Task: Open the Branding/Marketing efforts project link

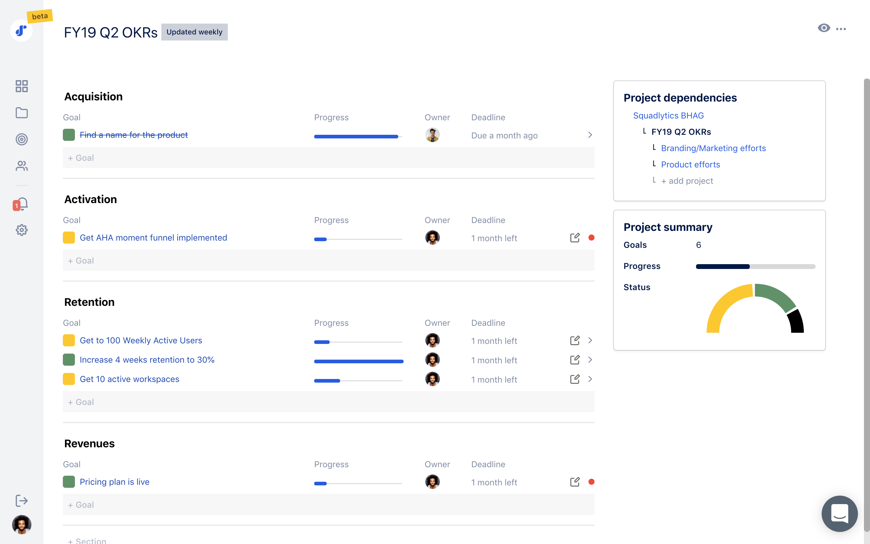Action: click(x=714, y=148)
